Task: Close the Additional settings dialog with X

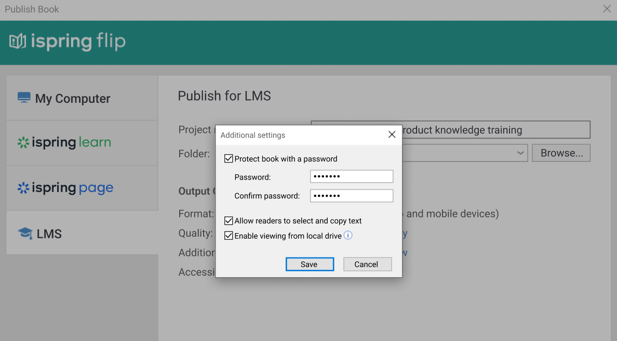Action: [392, 134]
